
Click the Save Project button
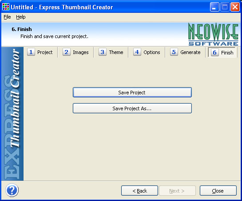[132, 93]
